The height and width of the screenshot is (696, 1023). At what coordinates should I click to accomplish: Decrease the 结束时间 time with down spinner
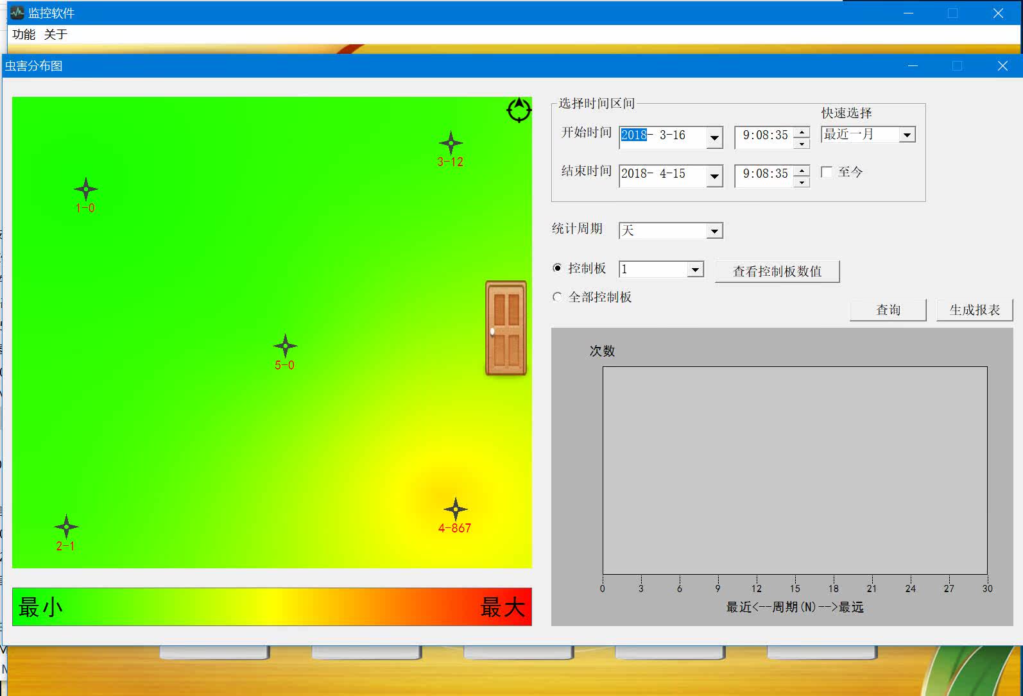pyautogui.click(x=802, y=182)
